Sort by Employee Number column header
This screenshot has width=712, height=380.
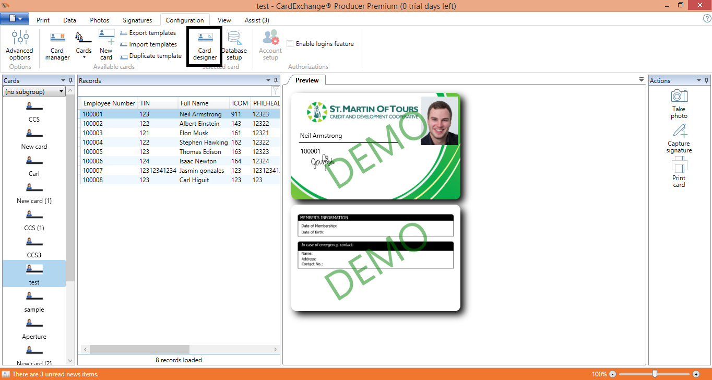109,103
